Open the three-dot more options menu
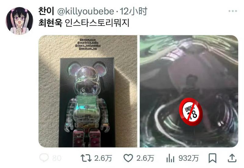 click(233, 11)
